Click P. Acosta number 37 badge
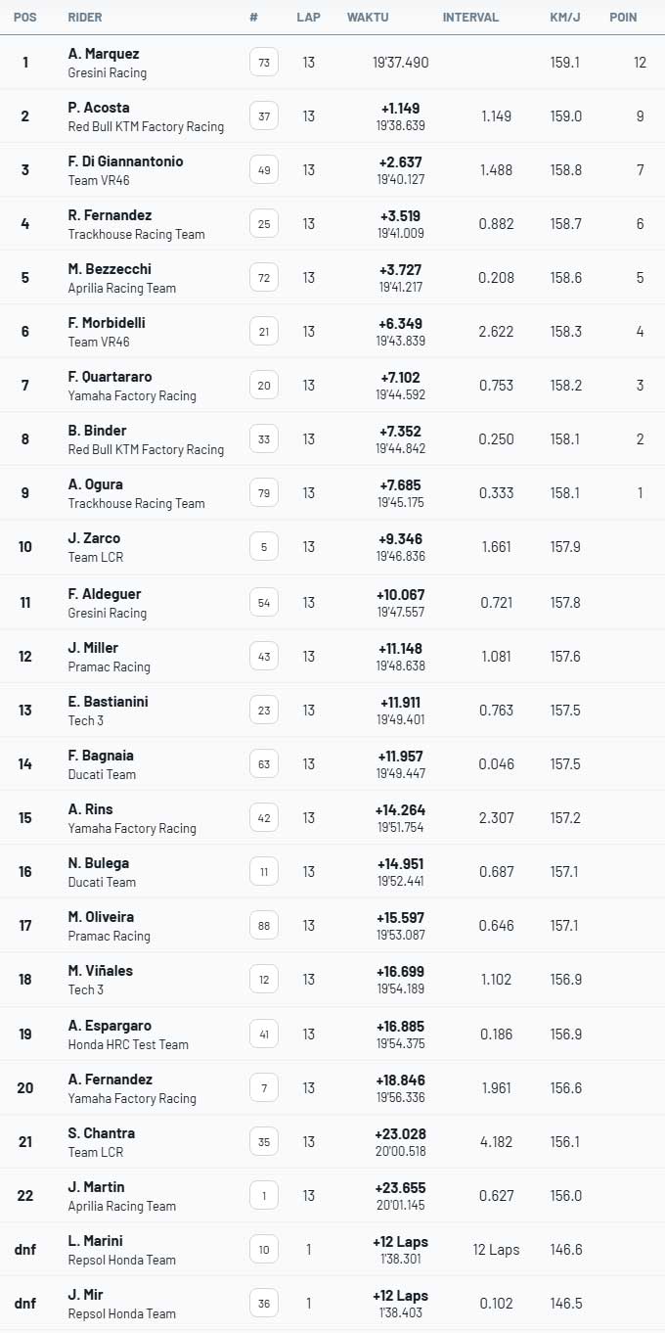 (264, 116)
